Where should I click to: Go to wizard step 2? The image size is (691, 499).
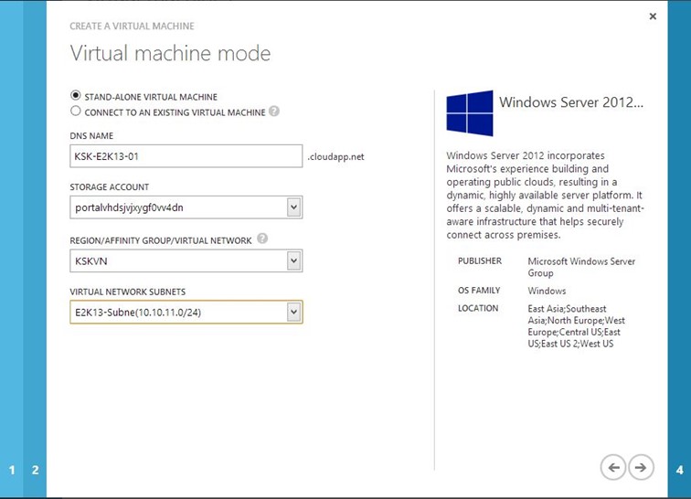(x=35, y=470)
